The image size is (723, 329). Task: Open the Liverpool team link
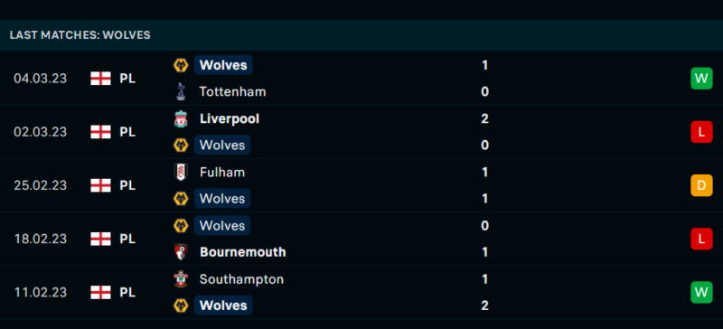230,118
